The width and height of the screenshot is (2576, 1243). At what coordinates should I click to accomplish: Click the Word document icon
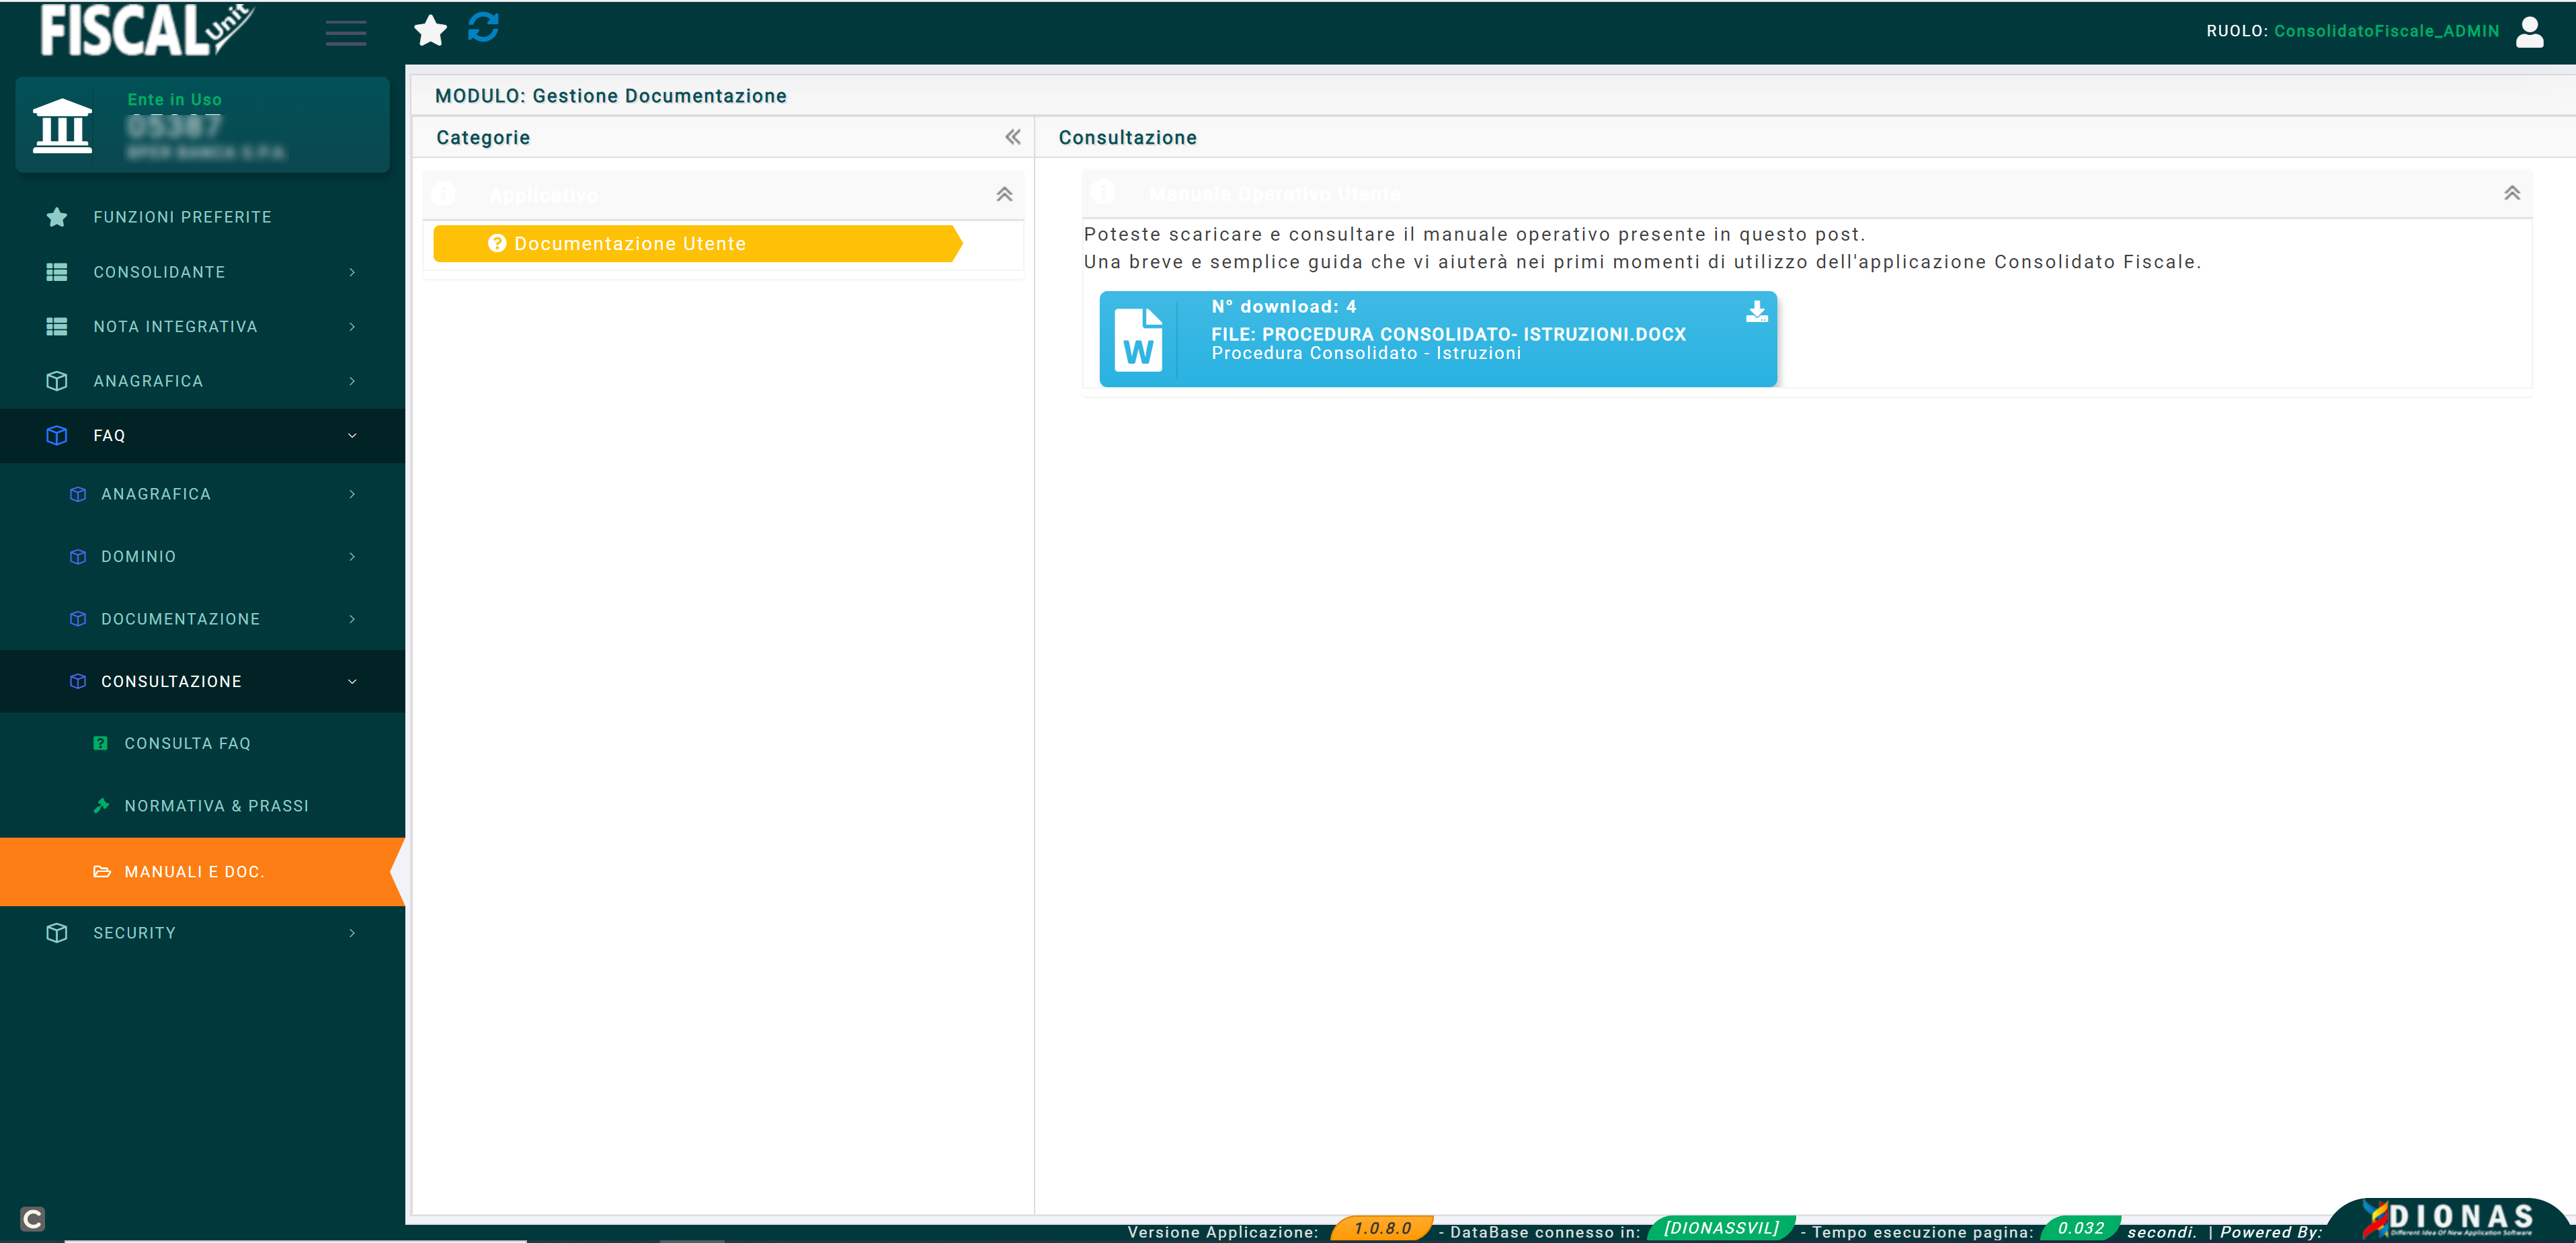pos(1138,340)
